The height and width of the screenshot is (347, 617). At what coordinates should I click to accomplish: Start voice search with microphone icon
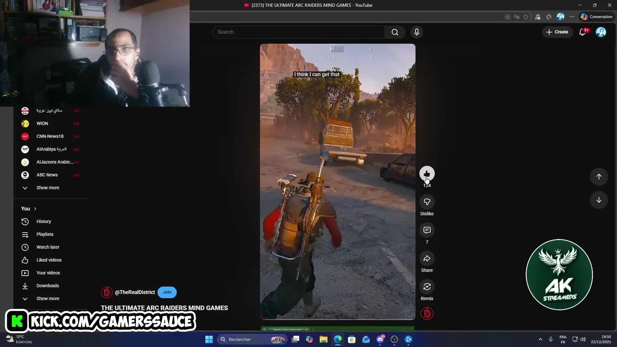[x=416, y=32]
